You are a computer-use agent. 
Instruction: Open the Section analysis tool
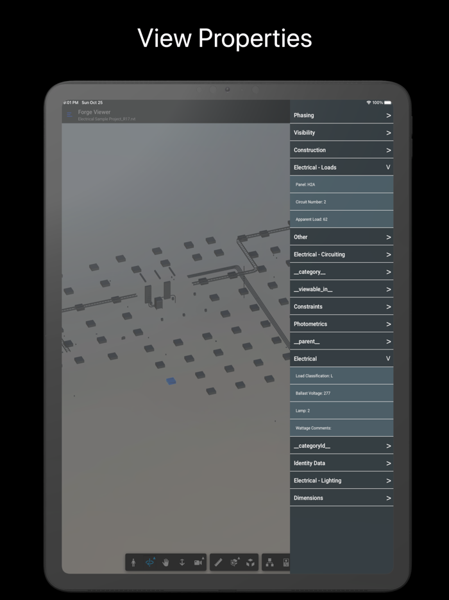coord(234,563)
